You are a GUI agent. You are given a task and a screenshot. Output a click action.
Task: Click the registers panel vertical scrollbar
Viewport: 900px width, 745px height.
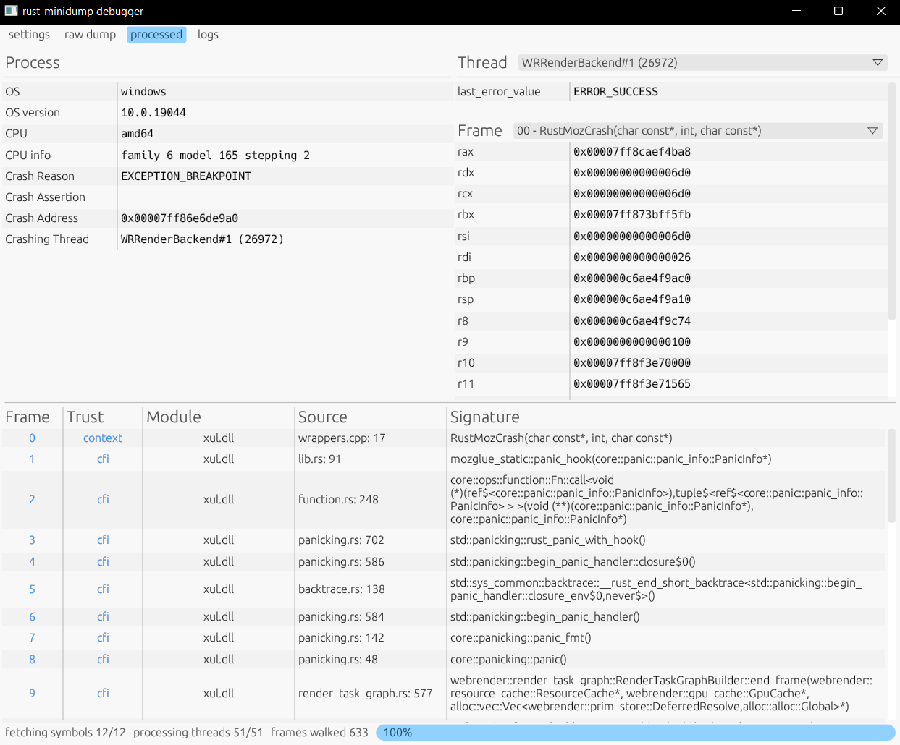[892, 201]
